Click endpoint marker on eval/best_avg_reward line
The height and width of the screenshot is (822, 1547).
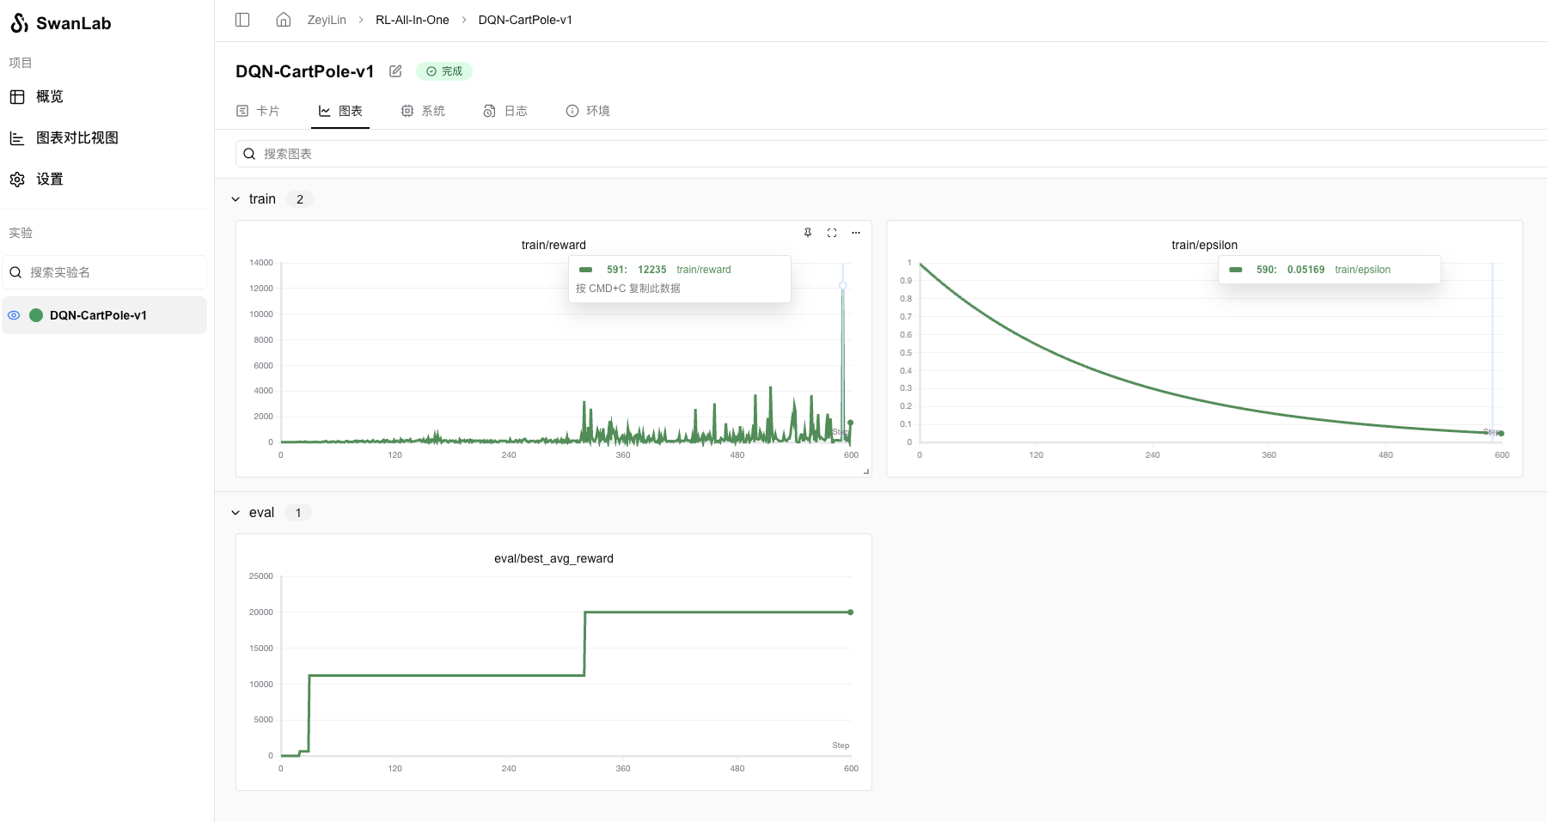pyautogui.click(x=850, y=612)
